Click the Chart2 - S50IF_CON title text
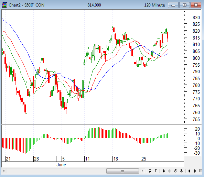Viewport: 204px width, 177px height. (26, 5)
